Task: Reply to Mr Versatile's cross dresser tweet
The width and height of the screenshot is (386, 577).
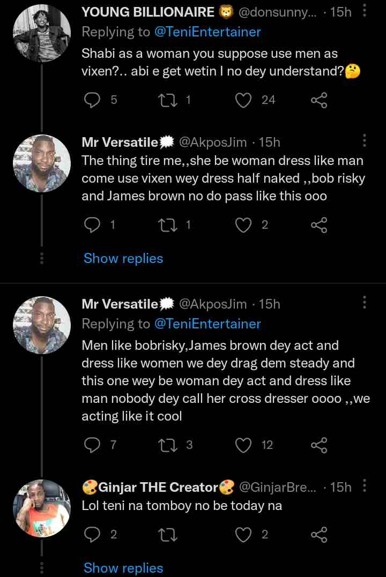Action: pyautogui.click(x=93, y=445)
